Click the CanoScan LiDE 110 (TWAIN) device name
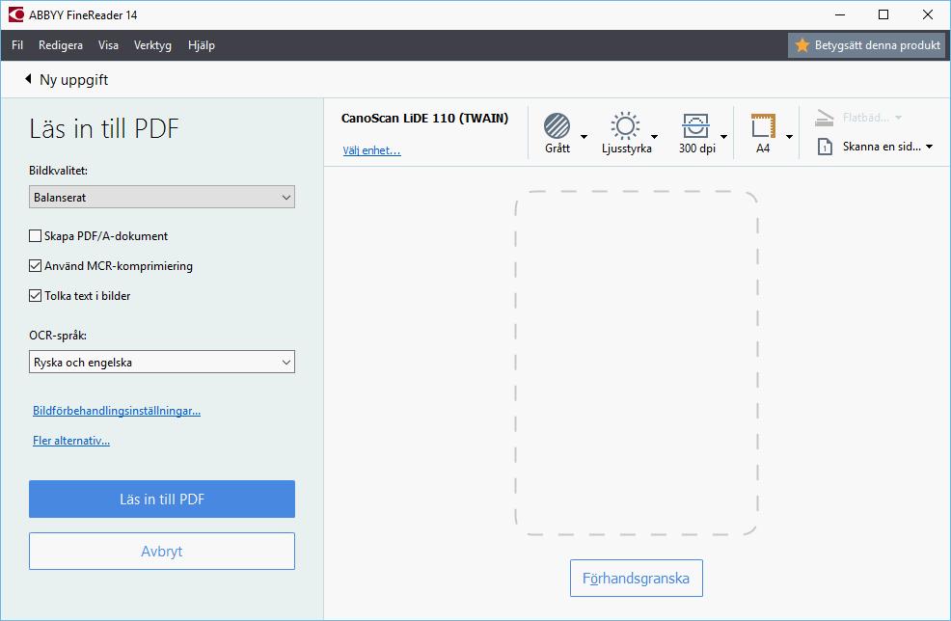This screenshot has width=951, height=621. [424, 119]
